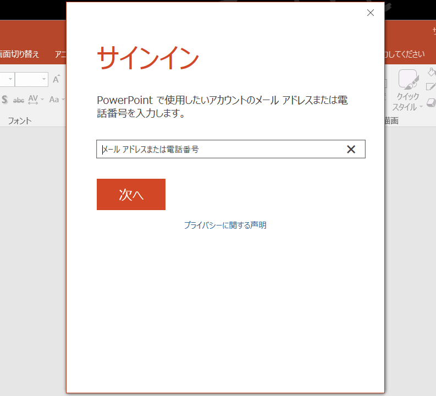Open the partially hidden アニメーション tab
This screenshot has height=396, width=436.
[x=60, y=54]
